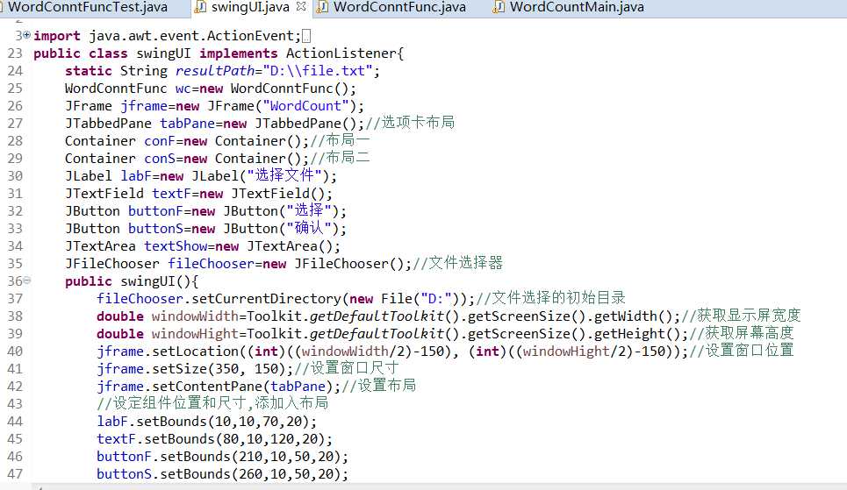Click the jframe.setLocation call

(167, 352)
